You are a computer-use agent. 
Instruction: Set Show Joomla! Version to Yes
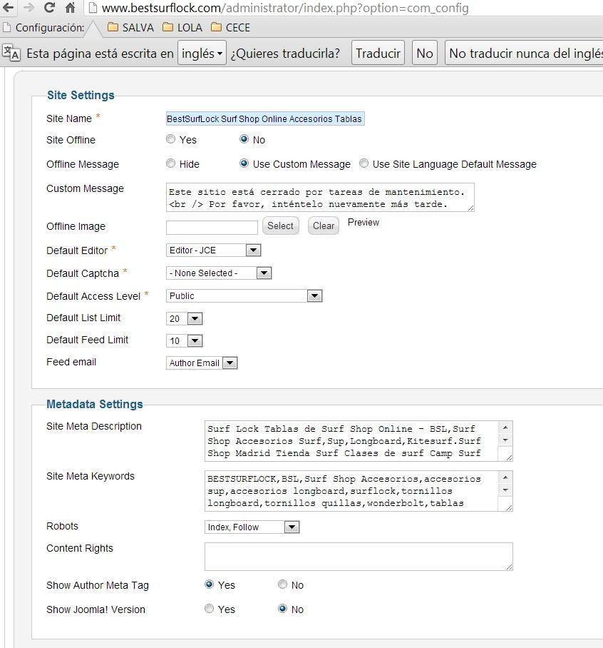pos(210,609)
